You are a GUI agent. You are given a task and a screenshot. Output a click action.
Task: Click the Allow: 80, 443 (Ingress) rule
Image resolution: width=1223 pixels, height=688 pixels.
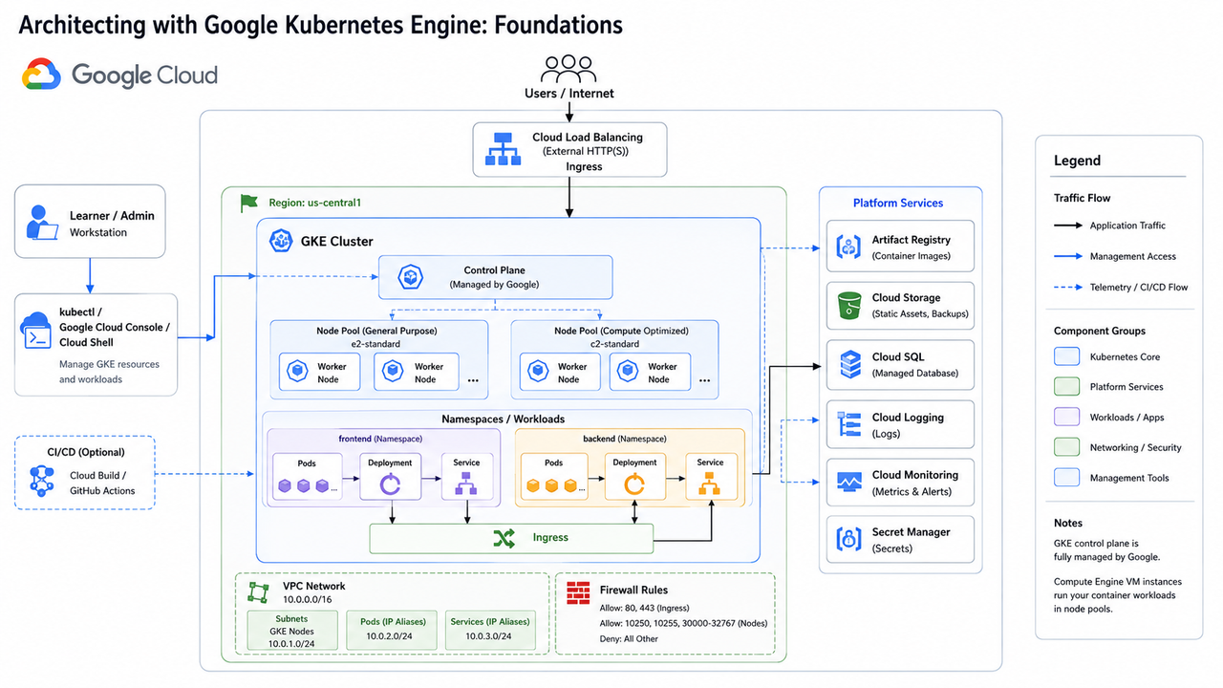[644, 608]
